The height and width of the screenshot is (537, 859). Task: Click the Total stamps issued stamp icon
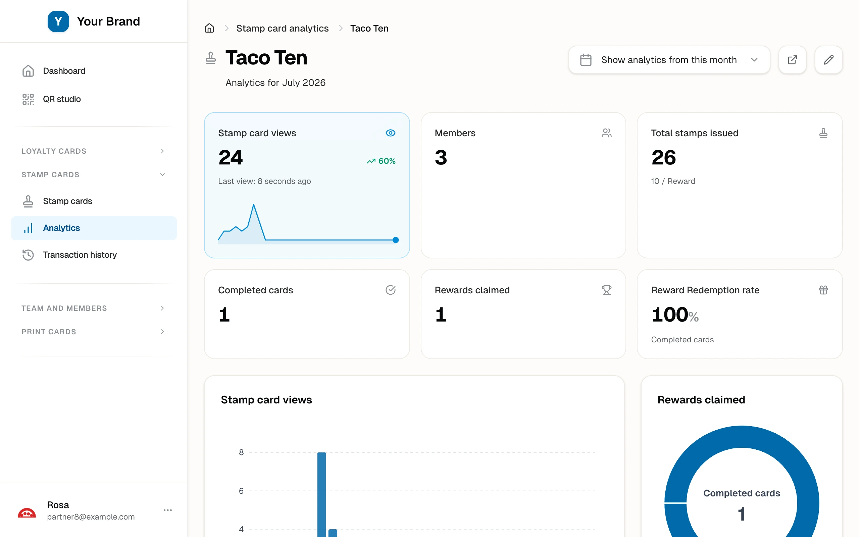point(823,133)
